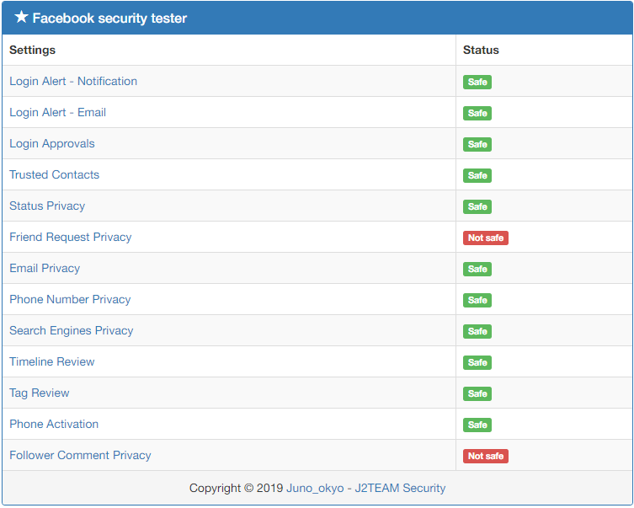634x508 pixels.
Task: Click Safe badge for Email Privacy
Action: point(477,269)
